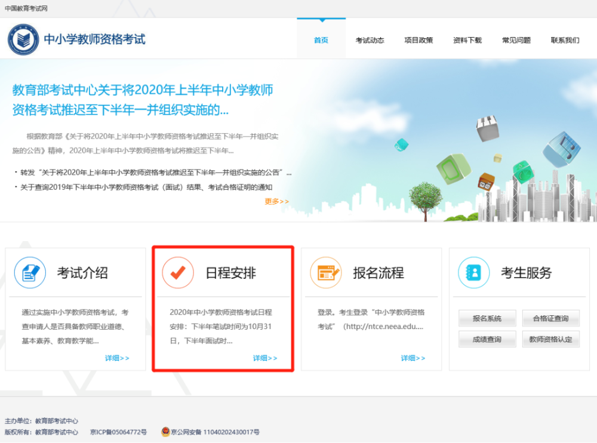Click the 日程安排 card heading
The width and height of the screenshot is (597, 443).
pyautogui.click(x=230, y=273)
